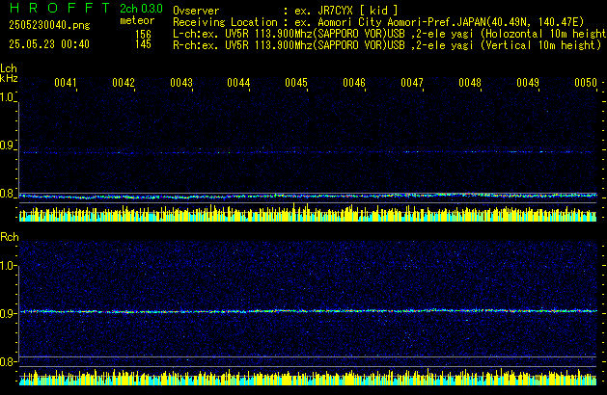Click the meteor label

137,20
